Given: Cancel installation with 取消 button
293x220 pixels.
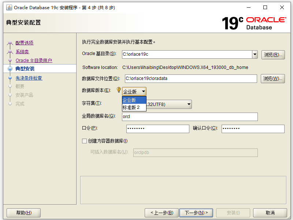Looking at the screenshot, I should [x=270, y=213].
